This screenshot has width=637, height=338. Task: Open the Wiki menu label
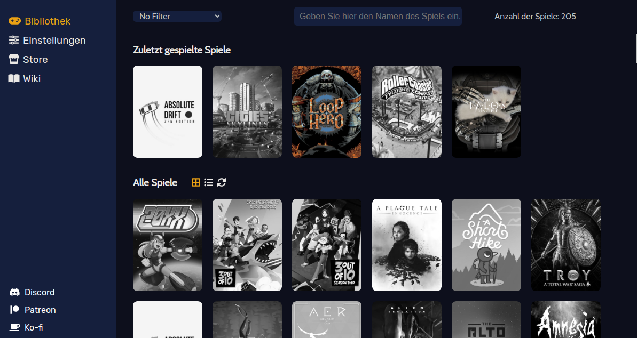[32, 79]
